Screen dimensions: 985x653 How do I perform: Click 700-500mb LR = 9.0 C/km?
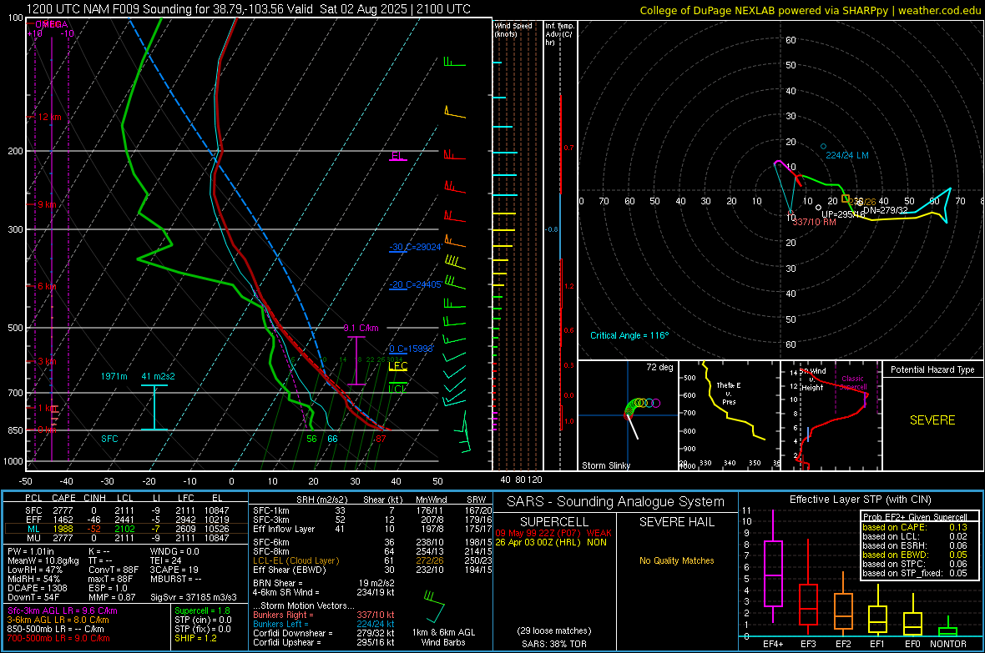click(x=58, y=638)
